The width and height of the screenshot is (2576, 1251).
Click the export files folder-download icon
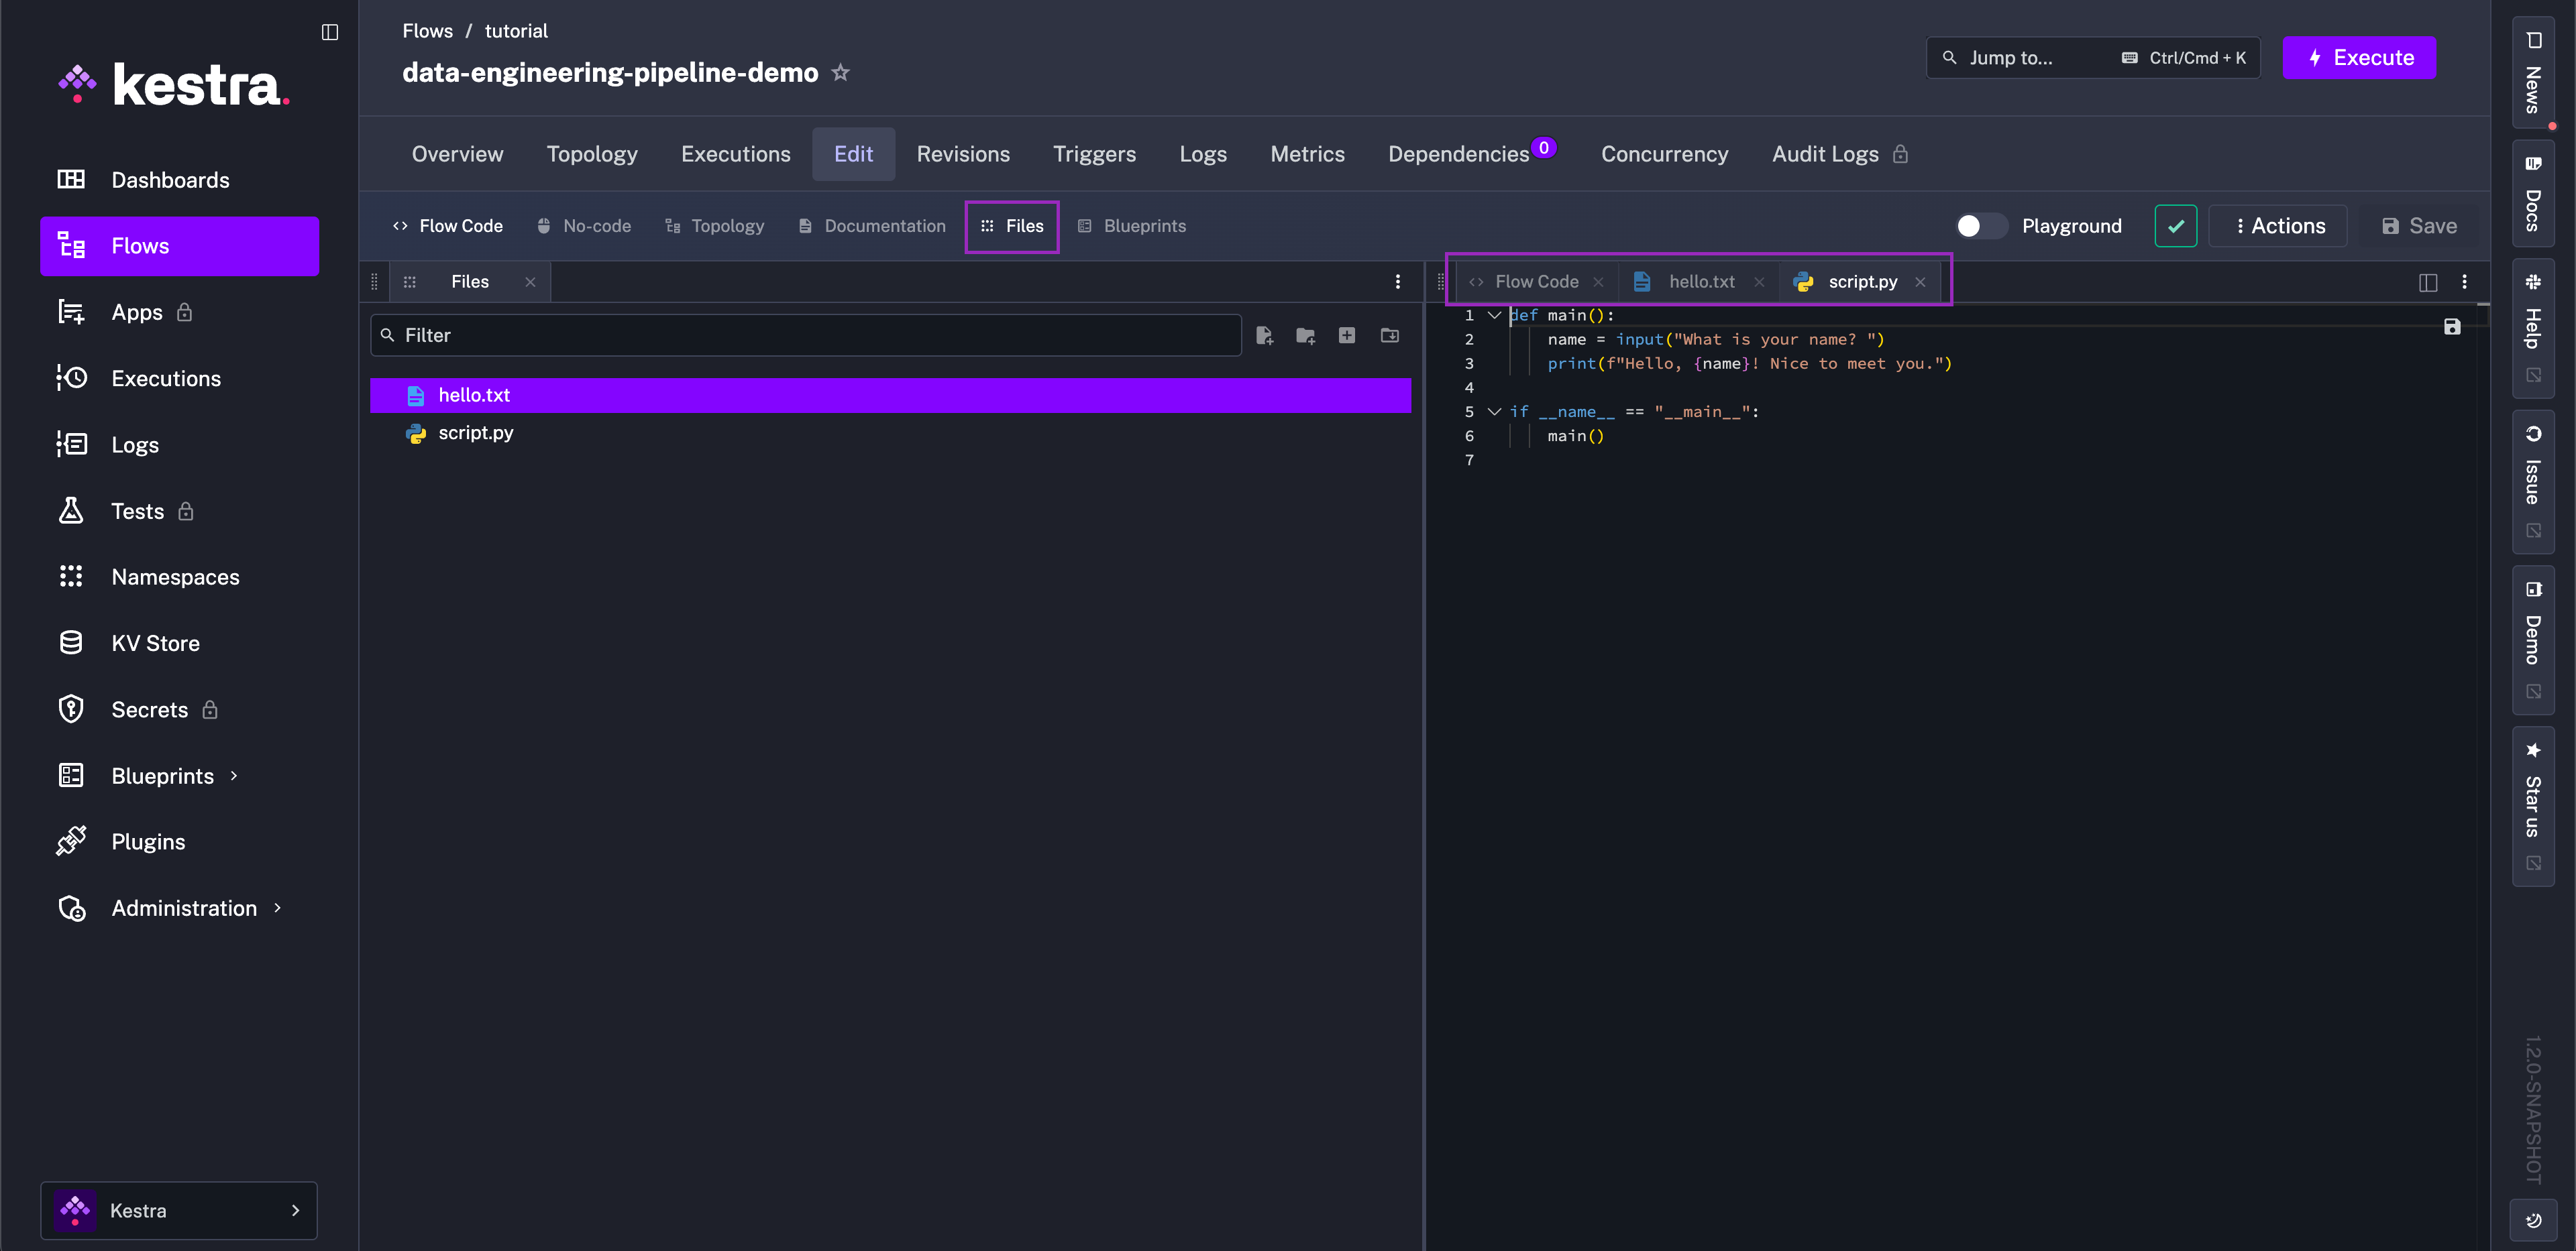[x=1390, y=336]
